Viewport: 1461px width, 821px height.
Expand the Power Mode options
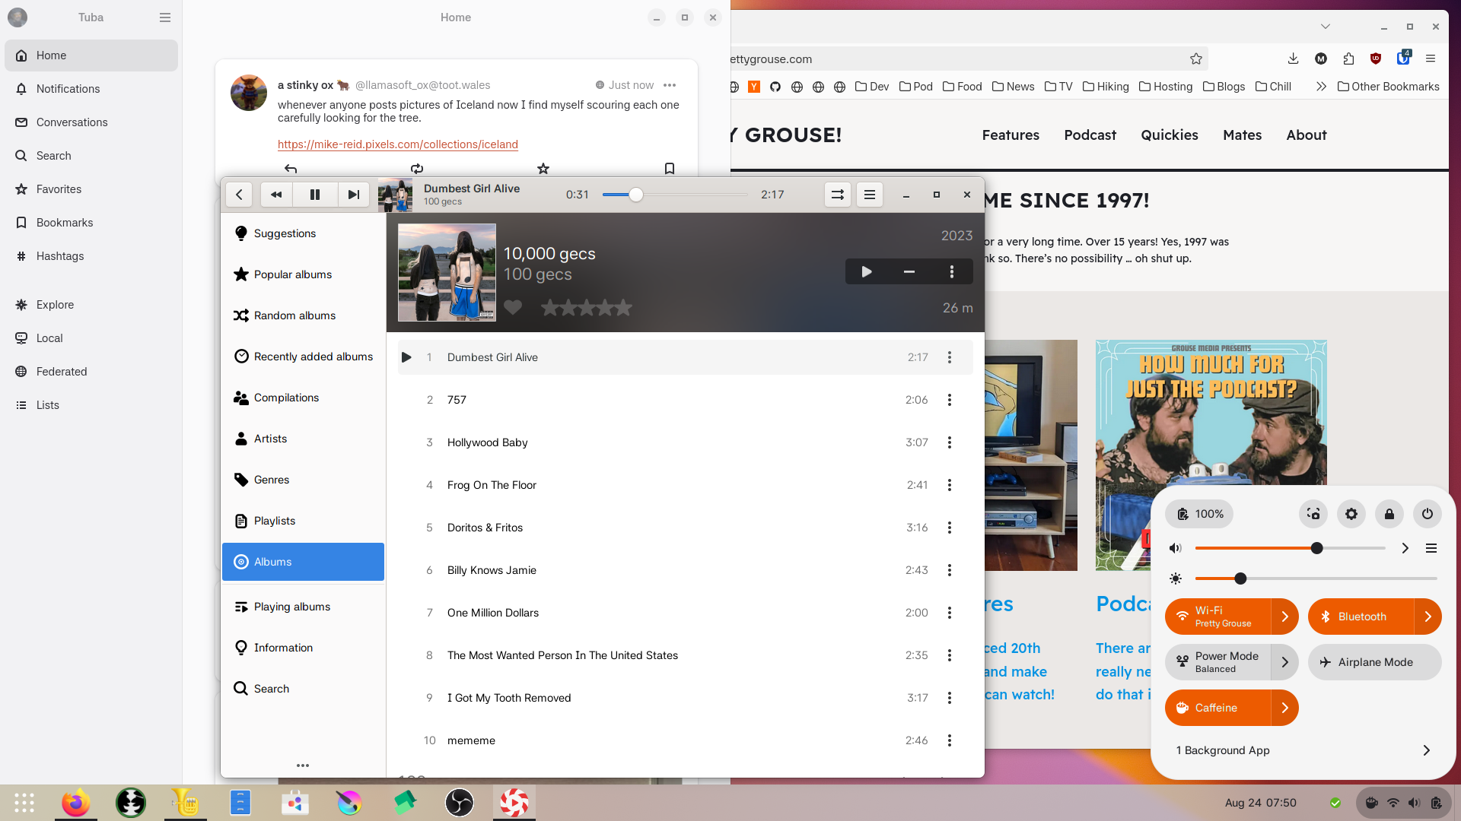[x=1285, y=662]
